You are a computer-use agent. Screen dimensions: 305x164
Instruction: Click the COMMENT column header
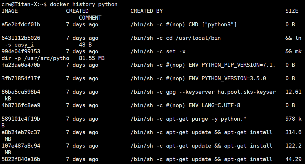tap(90, 18)
